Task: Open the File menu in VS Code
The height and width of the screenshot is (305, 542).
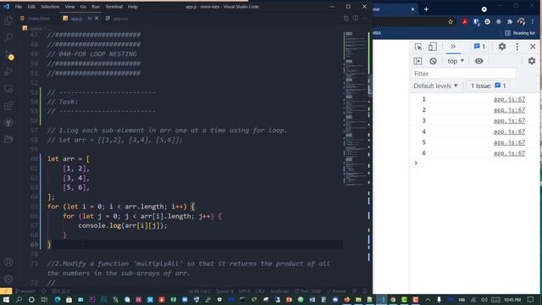Action: click(x=19, y=7)
